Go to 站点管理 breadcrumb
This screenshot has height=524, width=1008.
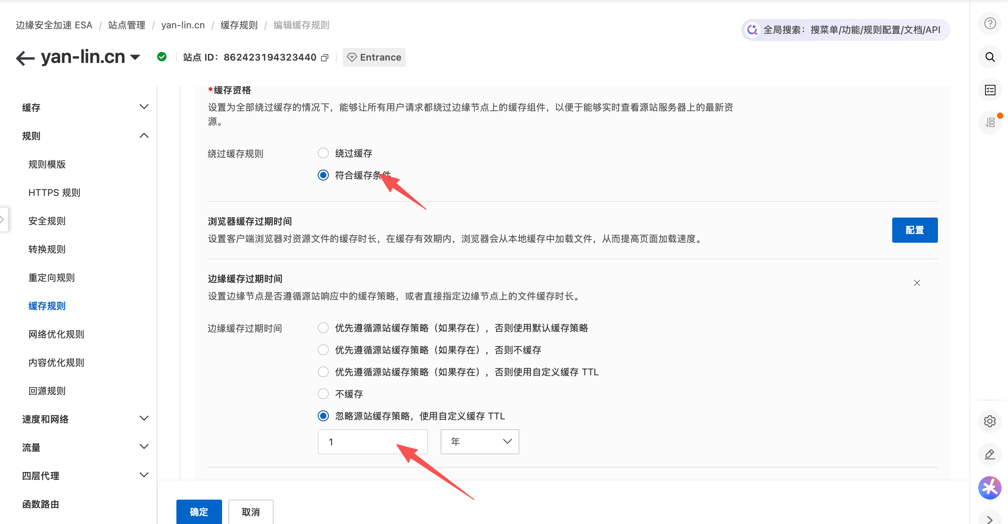pos(127,25)
